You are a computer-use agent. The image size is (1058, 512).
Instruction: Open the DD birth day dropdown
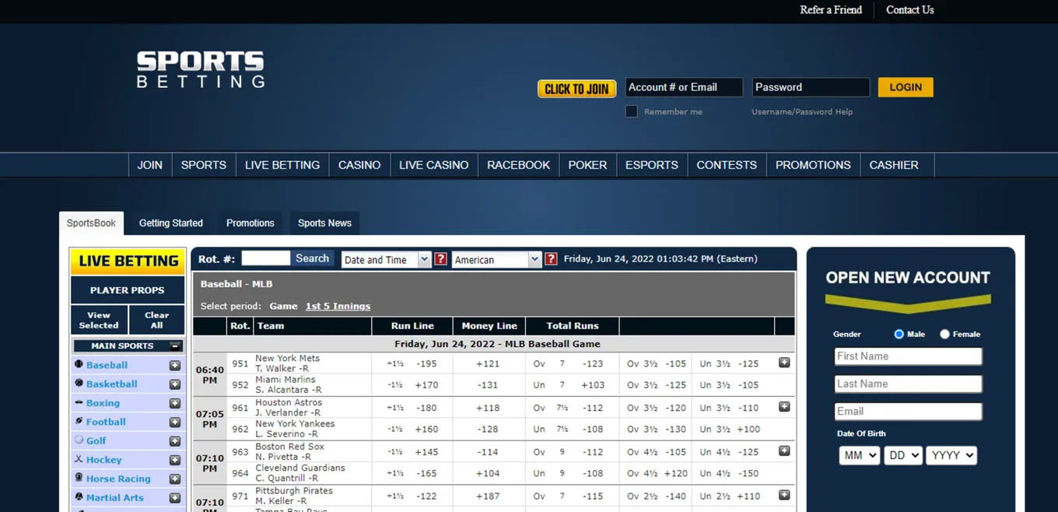[x=902, y=455]
